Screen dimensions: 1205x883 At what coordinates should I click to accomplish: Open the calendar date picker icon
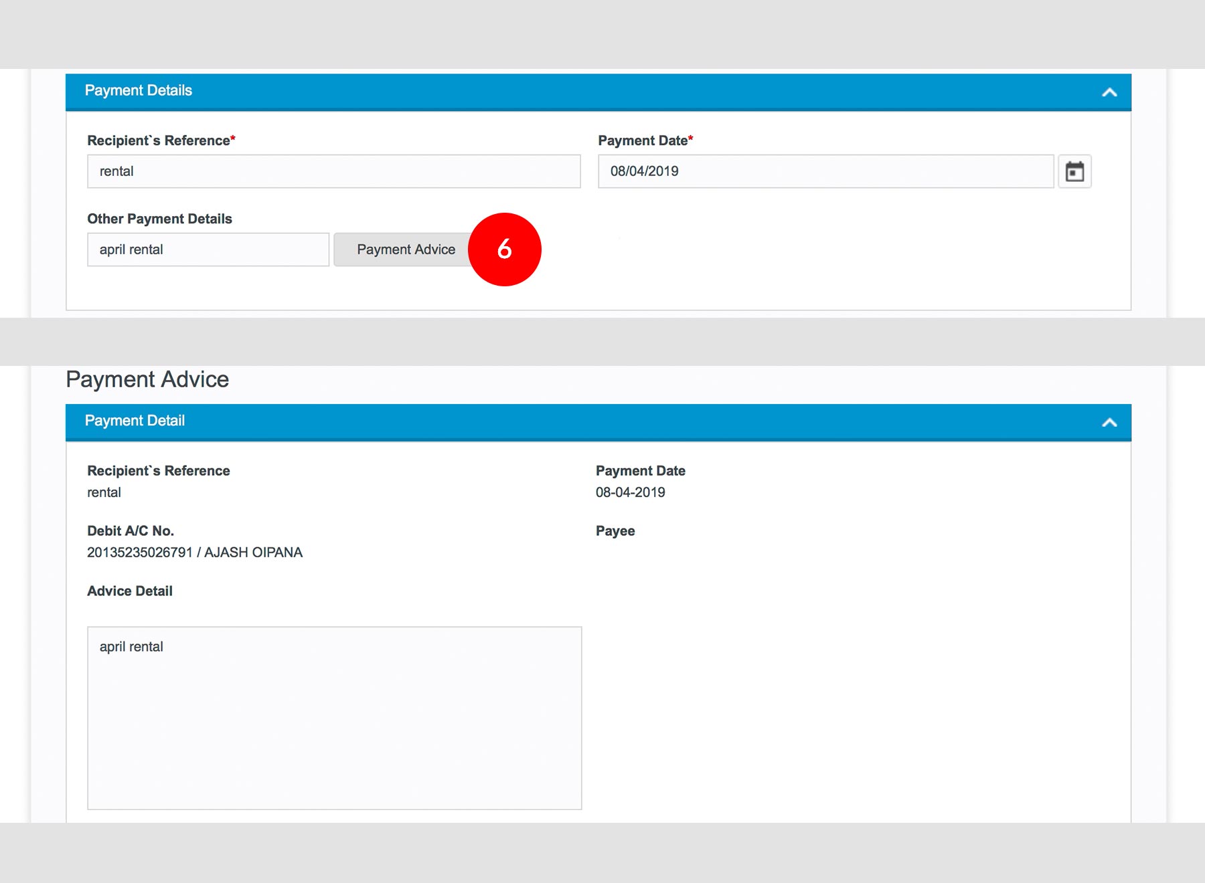(x=1074, y=171)
